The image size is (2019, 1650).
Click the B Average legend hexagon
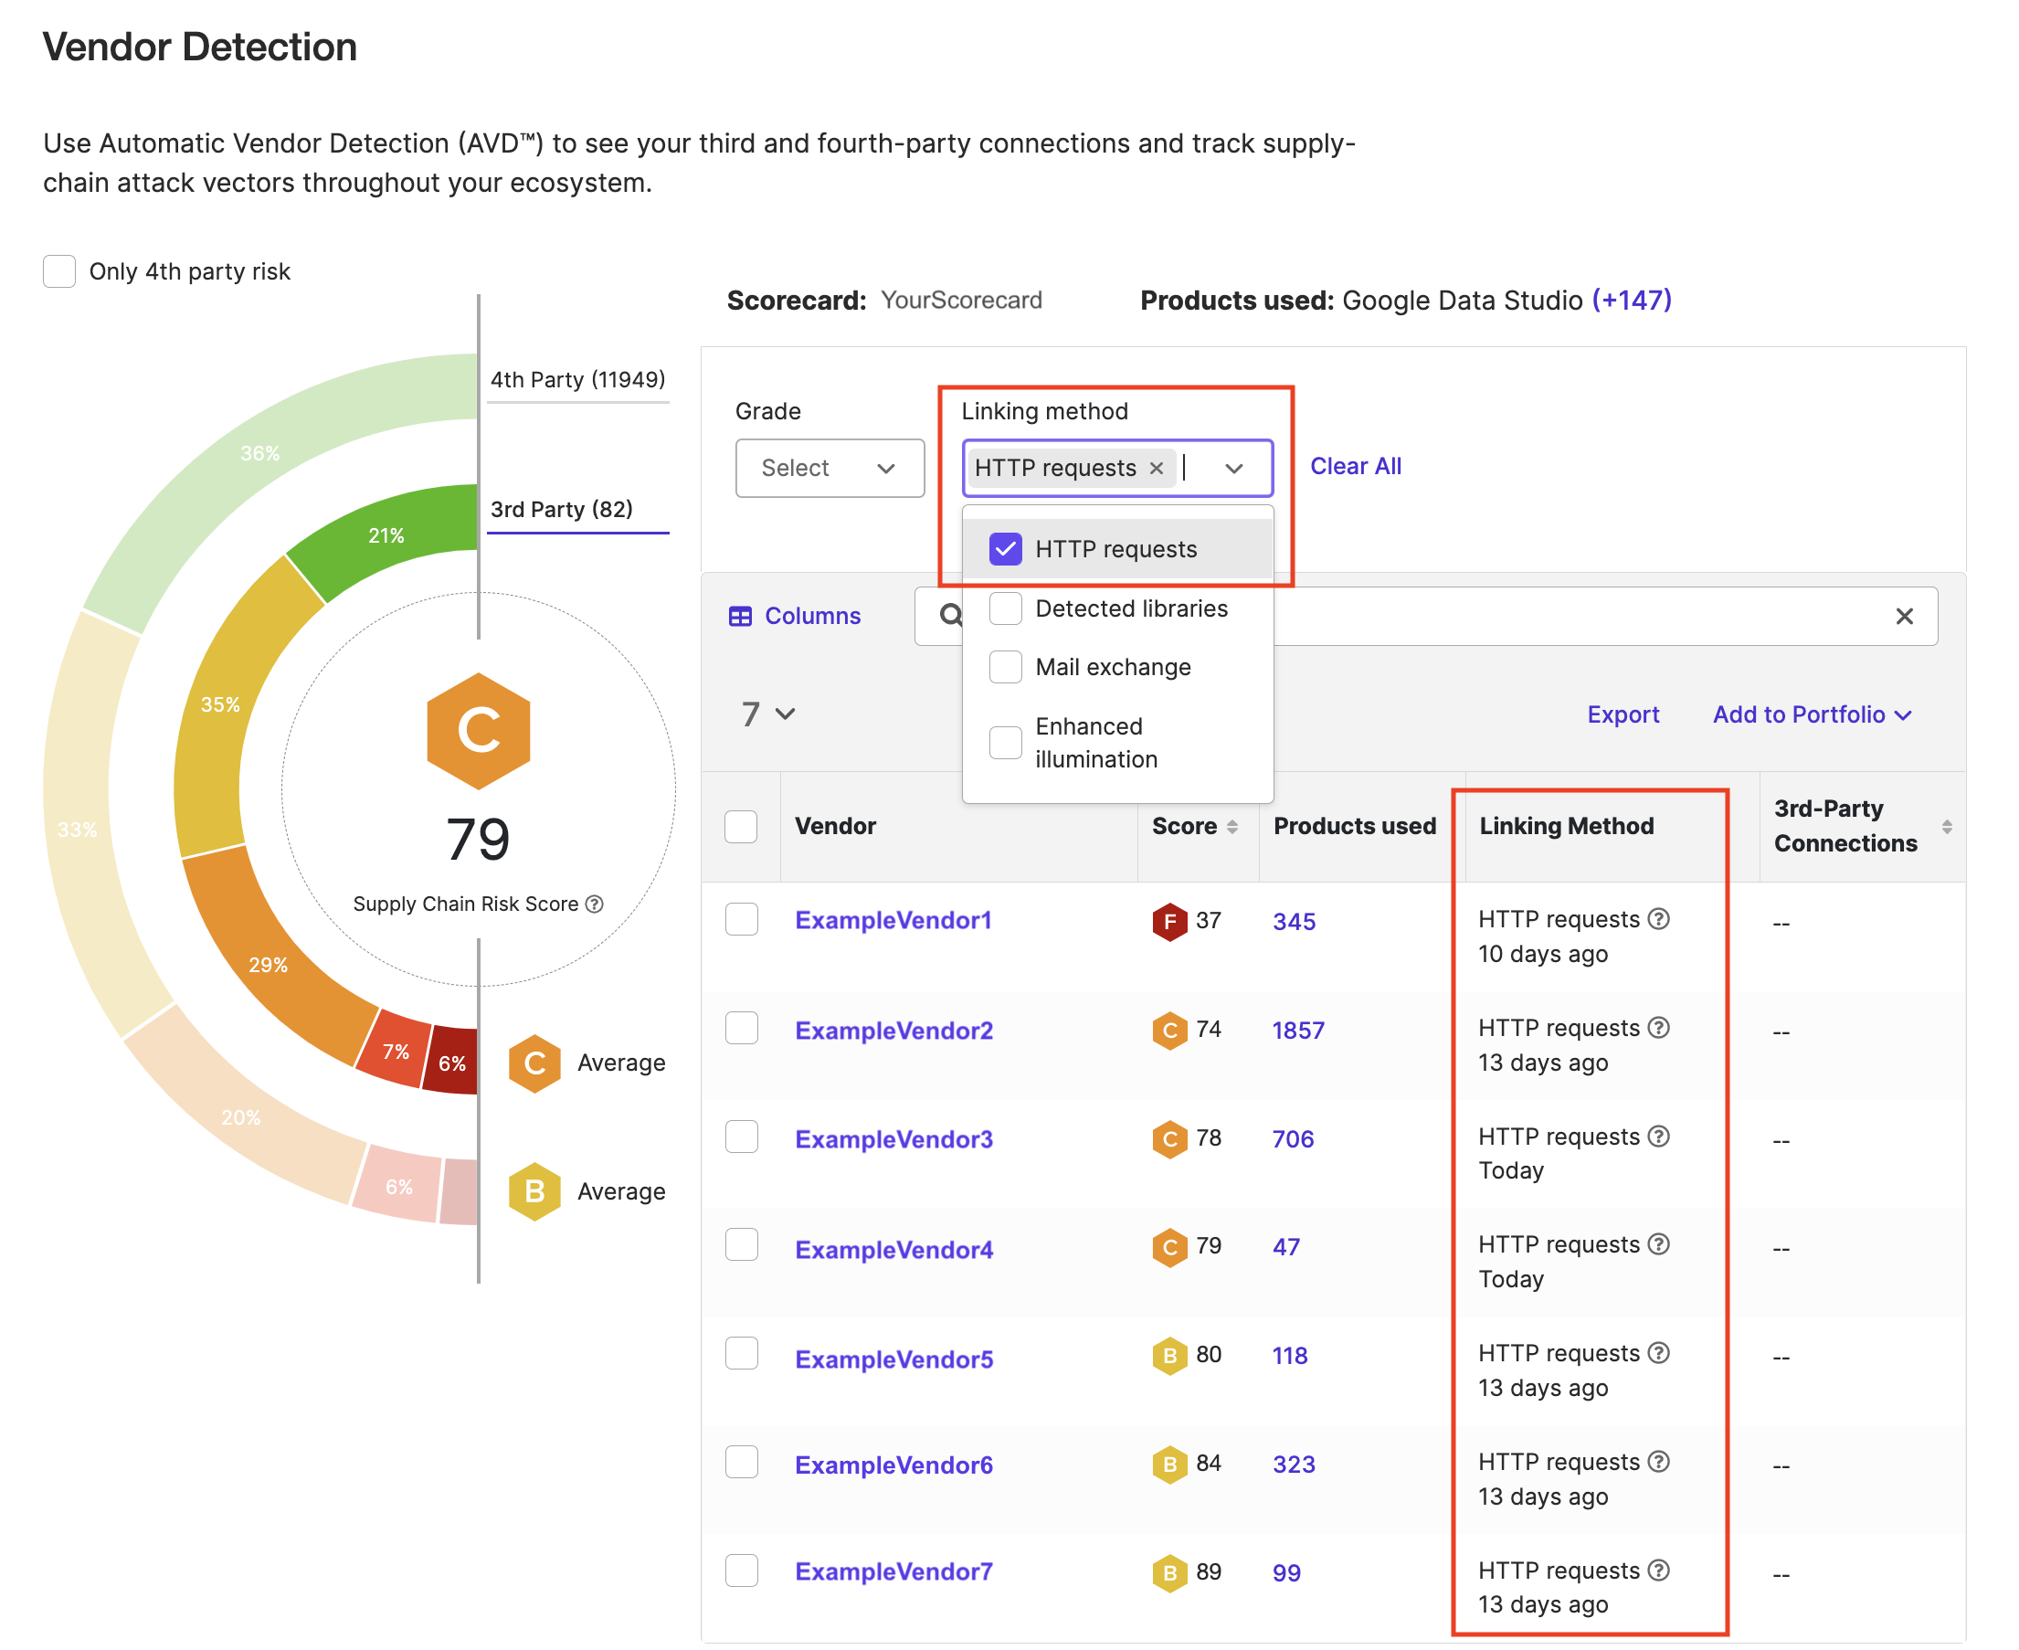click(x=534, y=1191)
